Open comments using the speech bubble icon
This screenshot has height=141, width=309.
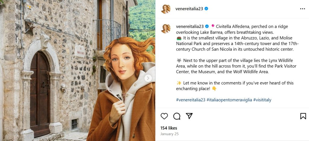click(177, 116)
